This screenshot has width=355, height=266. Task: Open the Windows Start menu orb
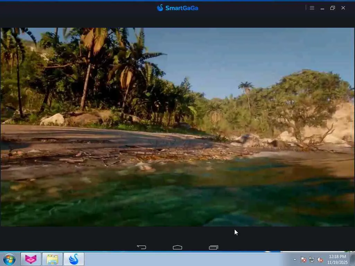(9, 259)
